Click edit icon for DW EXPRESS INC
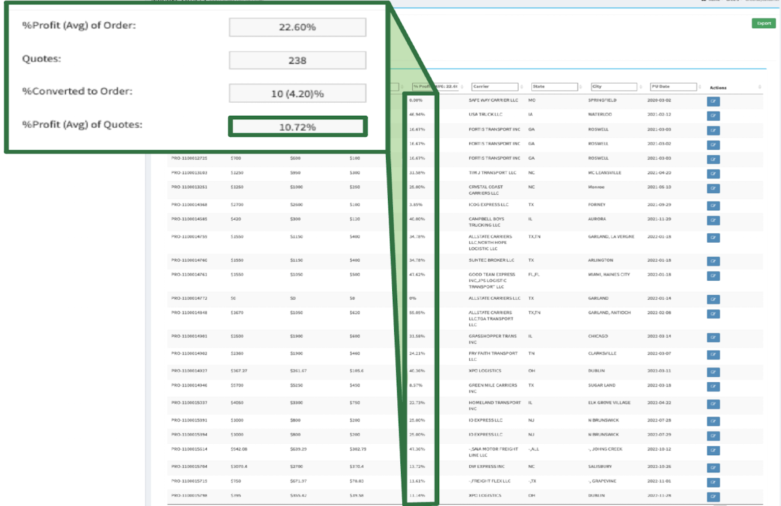The height and width of the screenshot is (506, 781). [713, 468]
